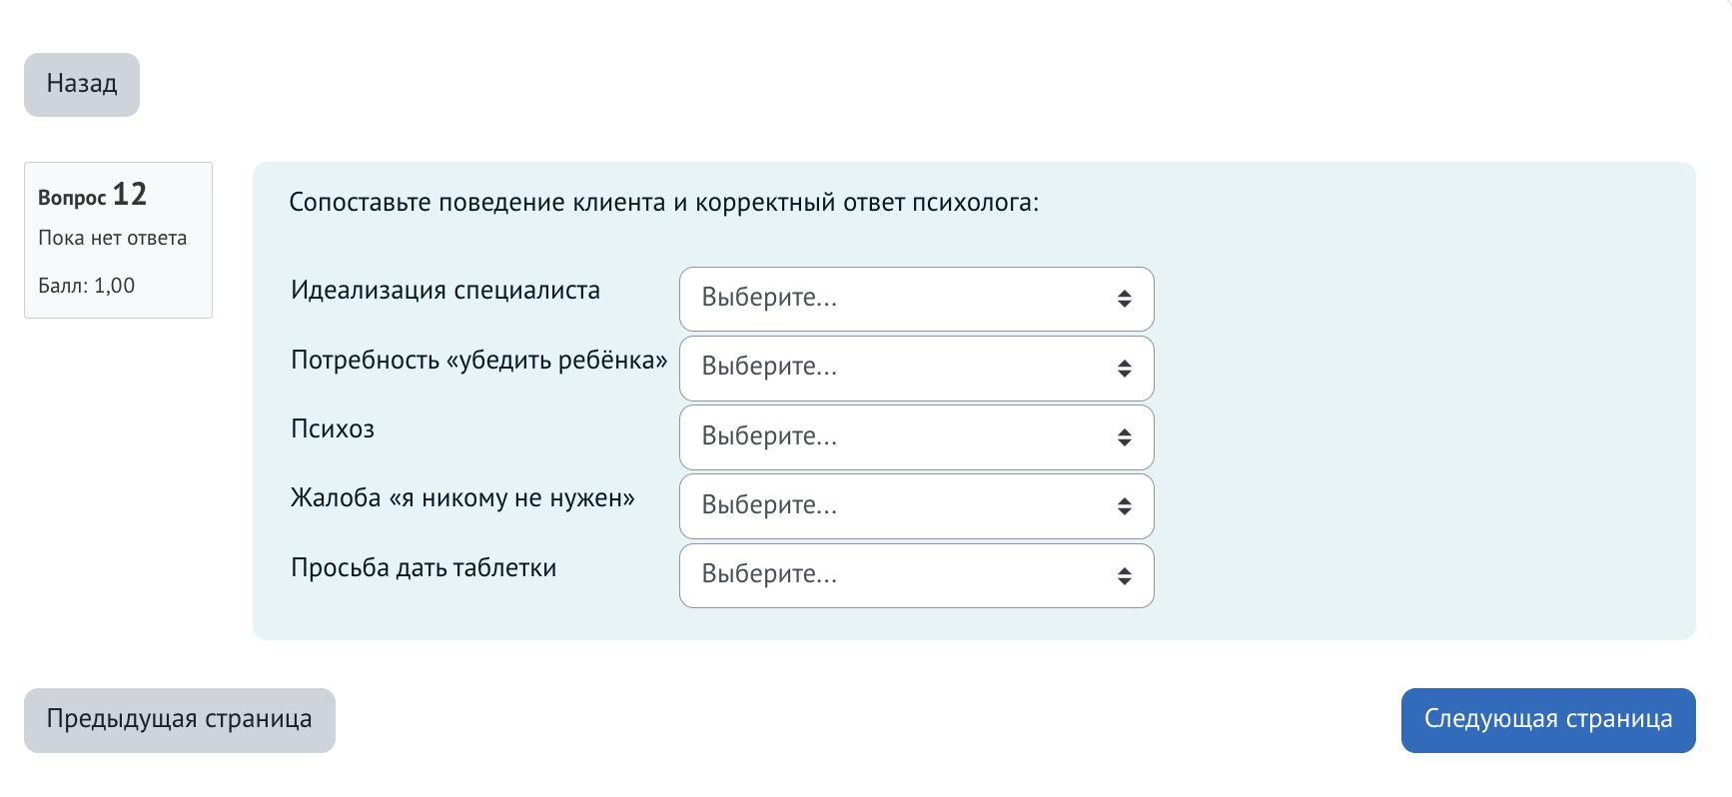Click the «Пока нет ответа» status text
The height and width of the screenshot is (797, 1732).
pyautogui.click(x=112, y=238)
